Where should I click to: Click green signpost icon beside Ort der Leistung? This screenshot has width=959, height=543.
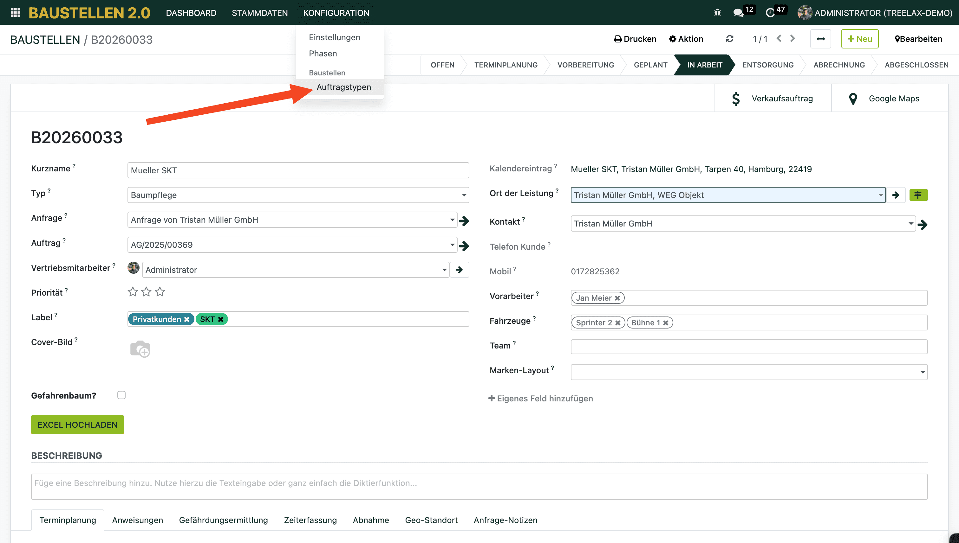pos(918,195)
